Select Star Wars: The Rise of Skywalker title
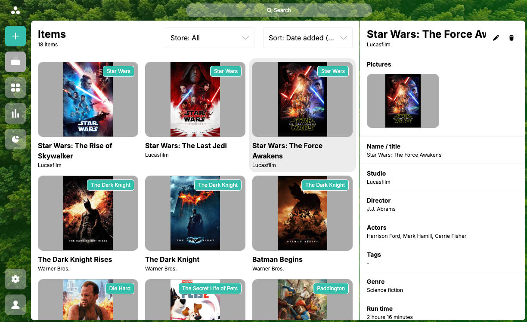 [75, 151]
